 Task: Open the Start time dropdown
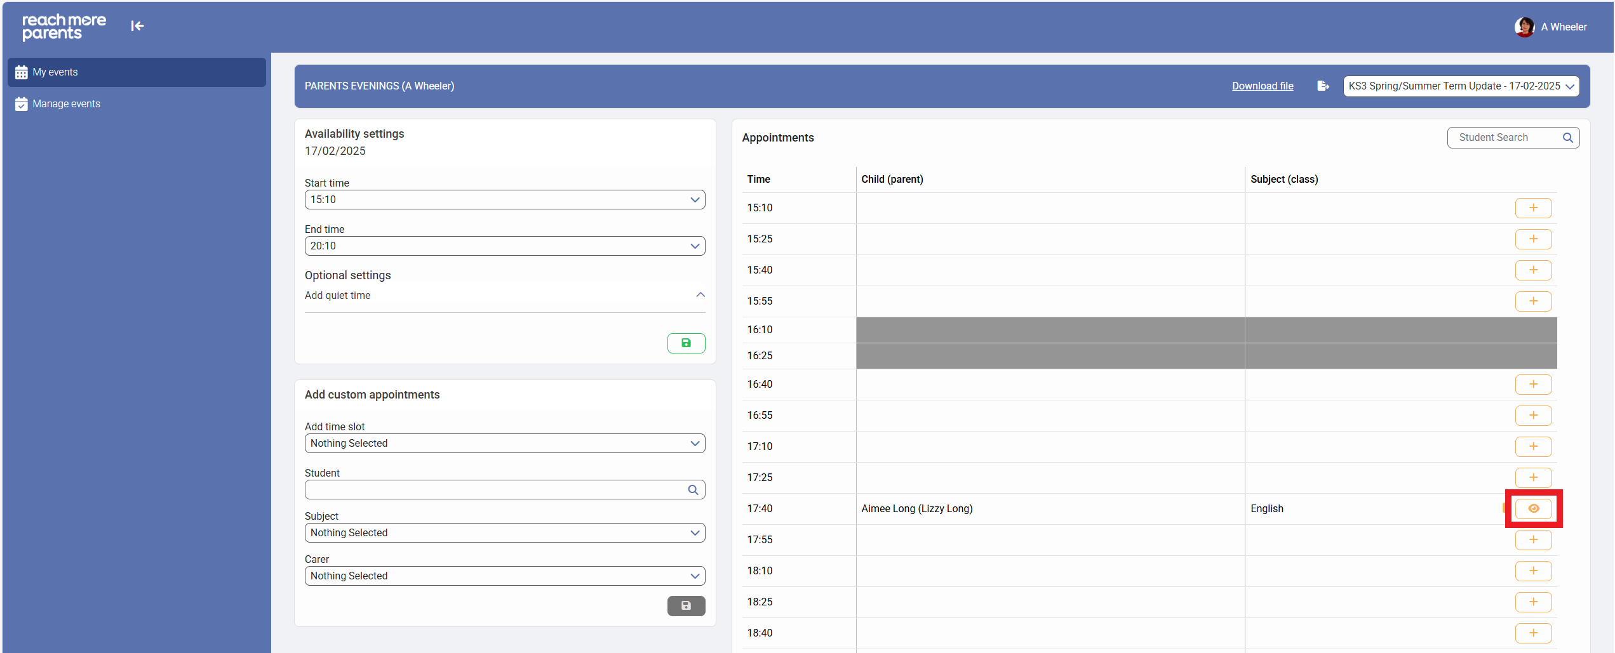504,200
